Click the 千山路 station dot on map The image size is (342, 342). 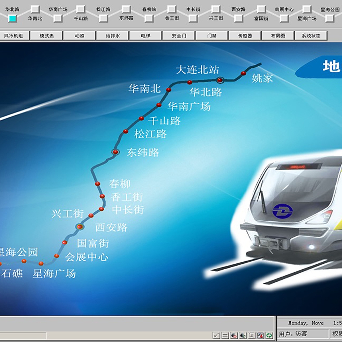[141, 118]
